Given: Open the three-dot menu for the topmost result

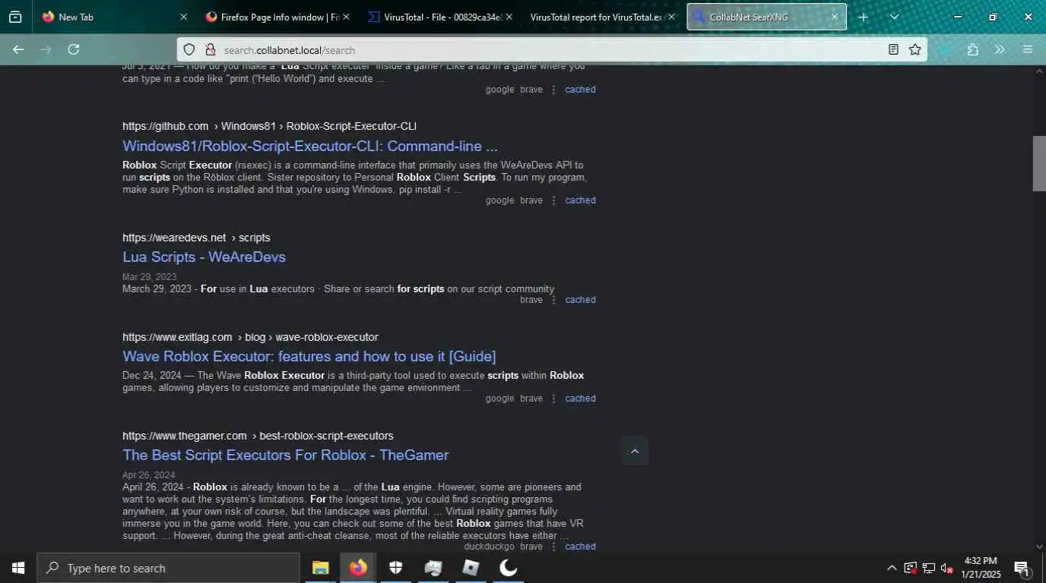Looking at the screenshot, I should 553,90.
